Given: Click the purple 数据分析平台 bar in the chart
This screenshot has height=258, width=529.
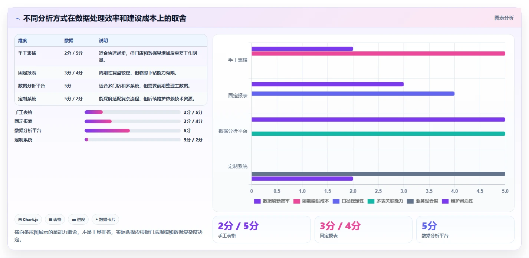Looking at the screenshot, I should 378,120.
